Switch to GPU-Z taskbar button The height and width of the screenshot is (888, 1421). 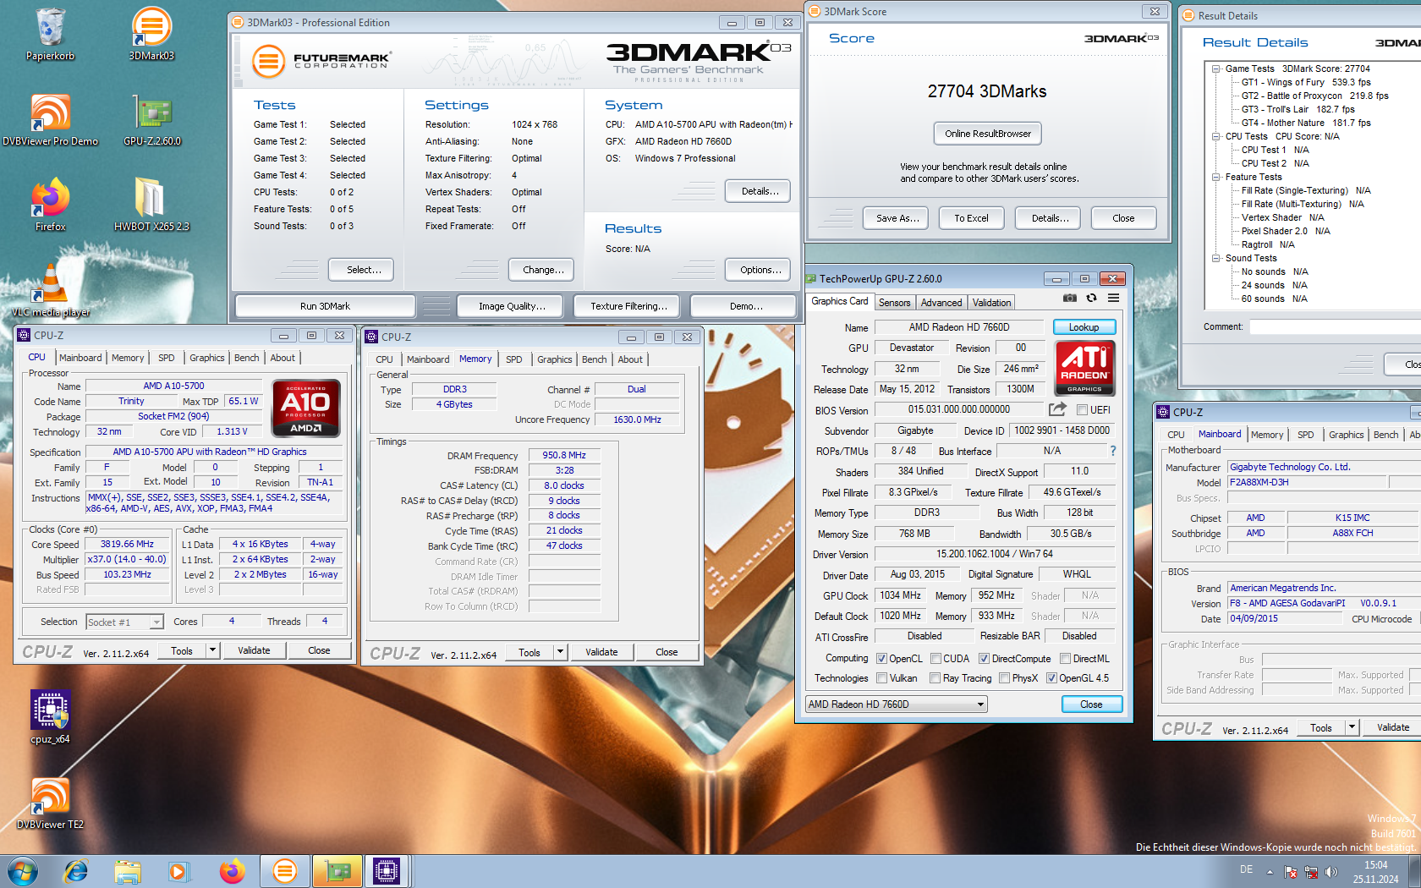point(337,870)
